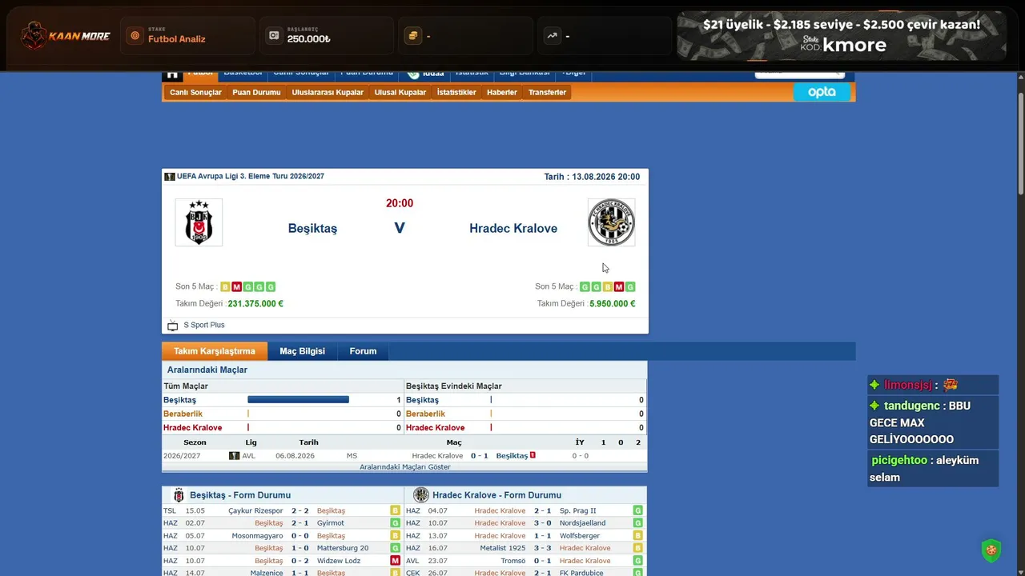Click the B result badge on the Metalist 1925 row
Viewport: 1025px width, 576px height.
(638, 548)
